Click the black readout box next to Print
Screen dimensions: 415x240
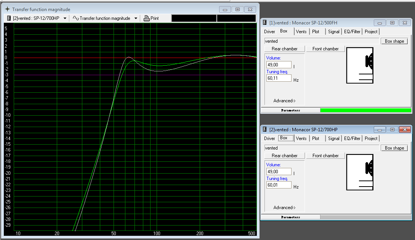[194, 18]
